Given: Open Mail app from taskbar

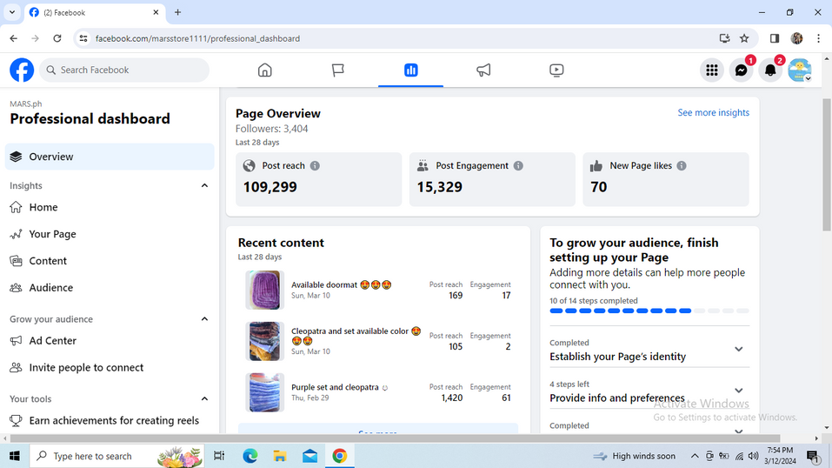Looking at the screenshot, I should 310,456.
